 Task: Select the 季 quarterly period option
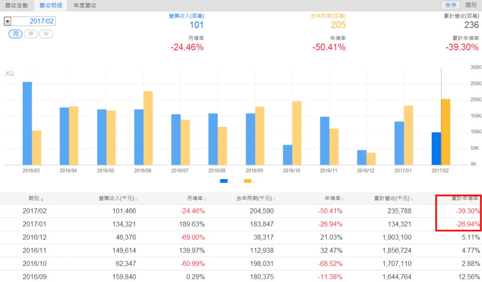pyautogui.click(x=31, y=34)
